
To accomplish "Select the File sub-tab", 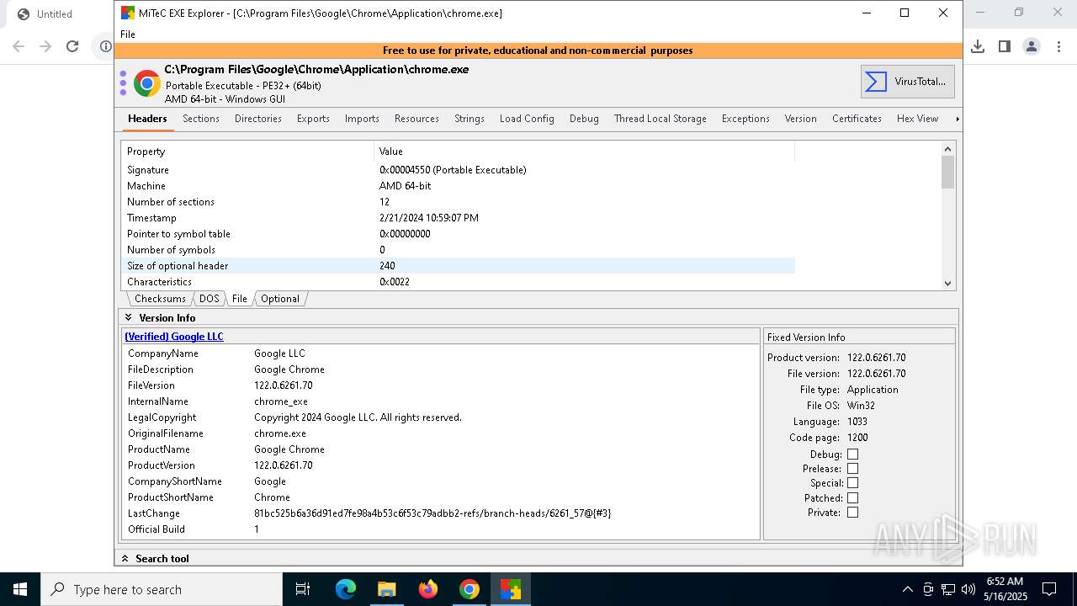I will 240,299.
